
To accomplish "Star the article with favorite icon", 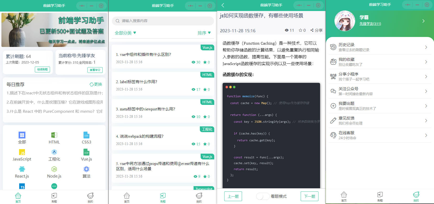I will point(300,30).
